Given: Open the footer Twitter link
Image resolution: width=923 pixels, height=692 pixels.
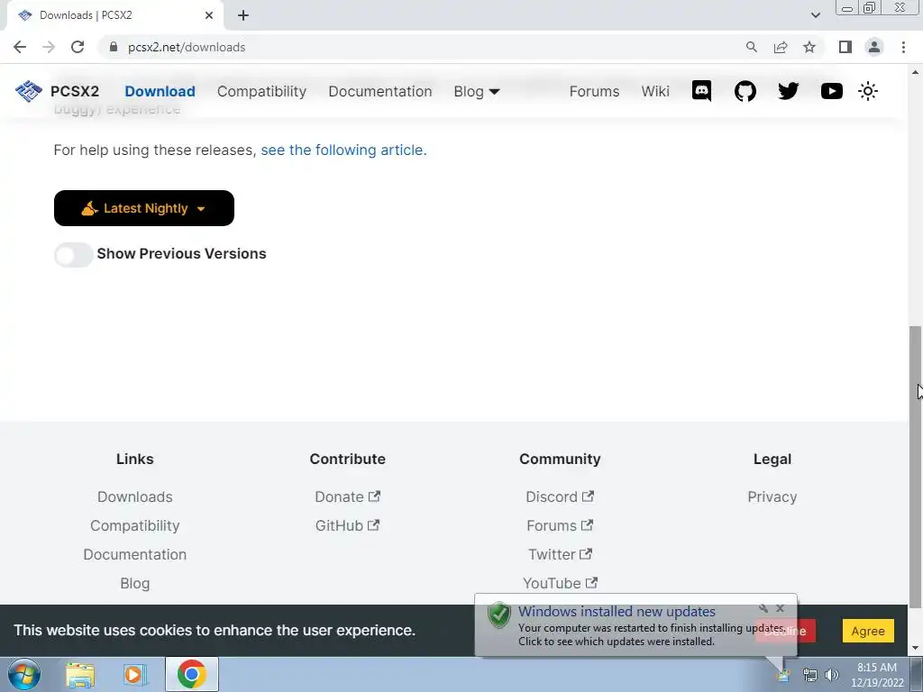Looking at the screenshot, I should pos(560,554).
